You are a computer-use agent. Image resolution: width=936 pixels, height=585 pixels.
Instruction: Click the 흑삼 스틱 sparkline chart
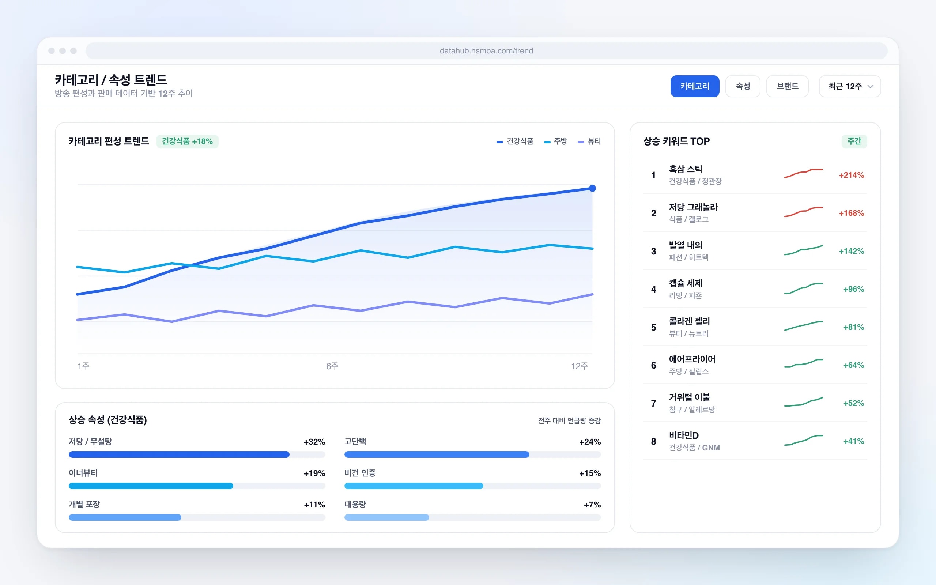pyautogui.click(x=803, y=173)
